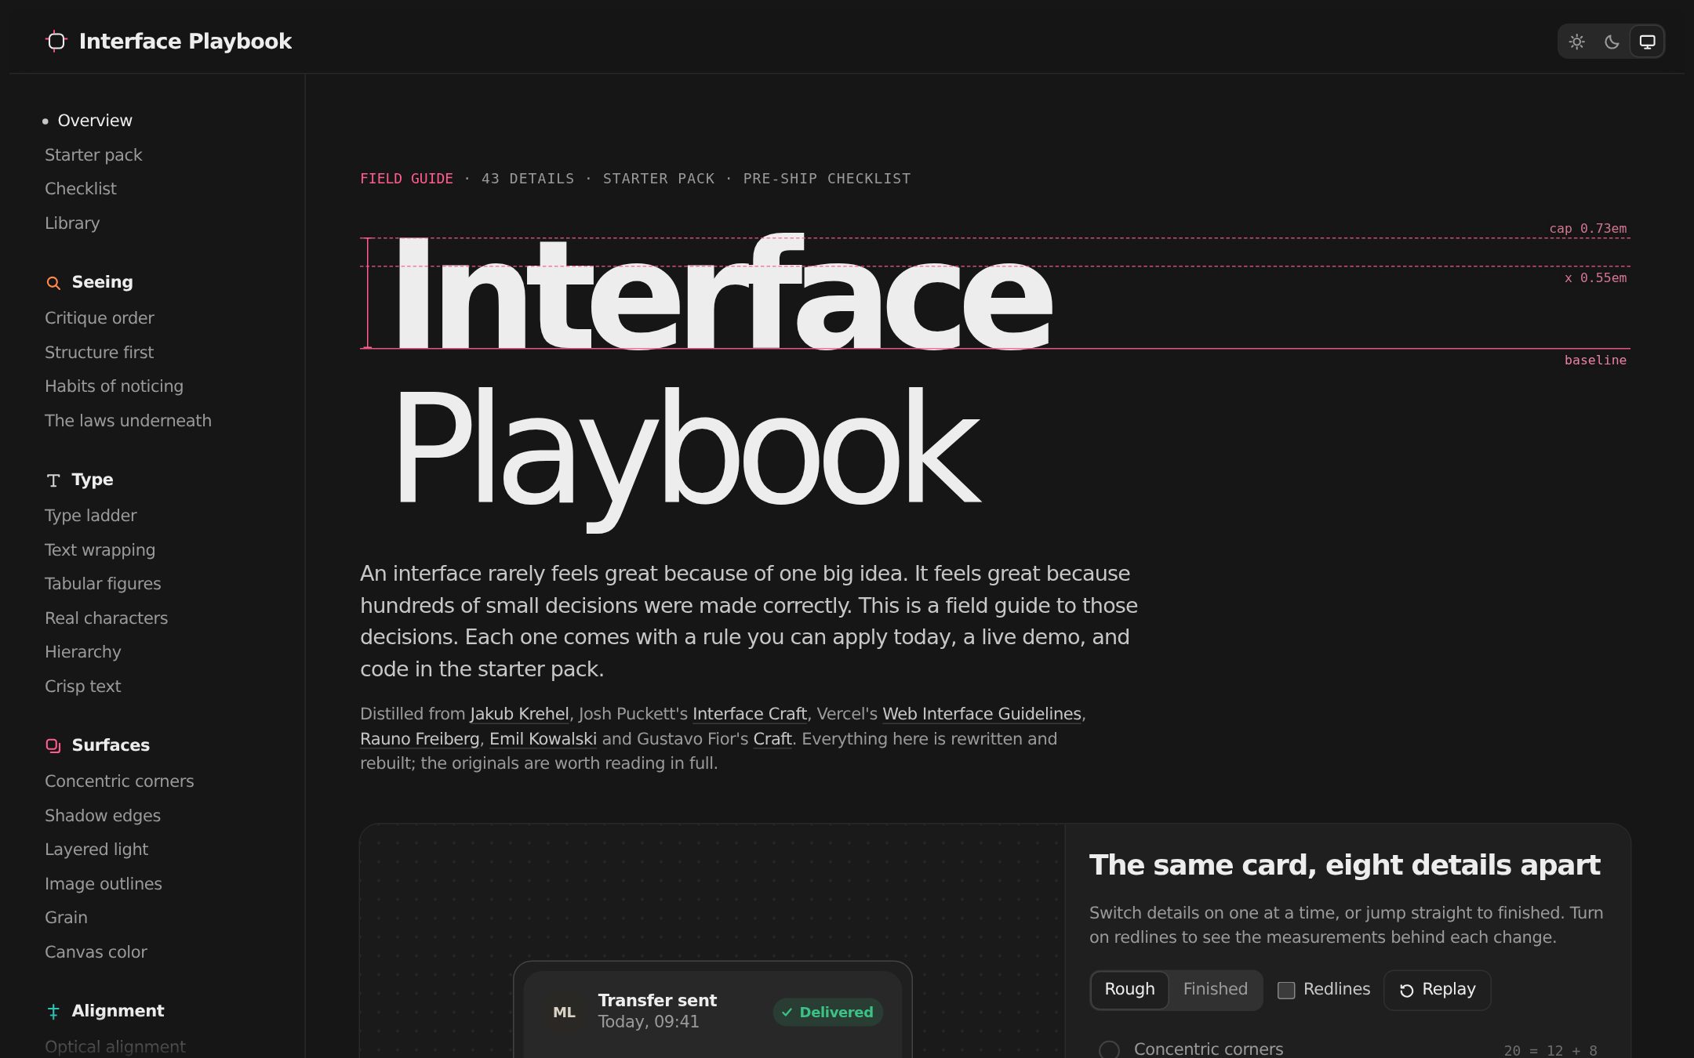1694x1058 pixels.
Task: Open Starter pack in the sidebar
Action: (x=93, y=155)
